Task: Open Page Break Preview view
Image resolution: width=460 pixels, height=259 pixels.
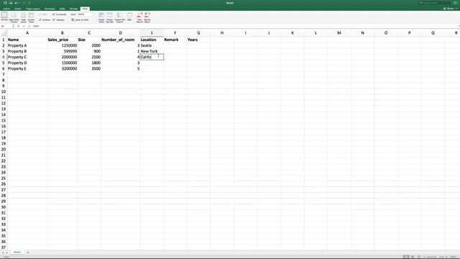Action: coord(14,17)
